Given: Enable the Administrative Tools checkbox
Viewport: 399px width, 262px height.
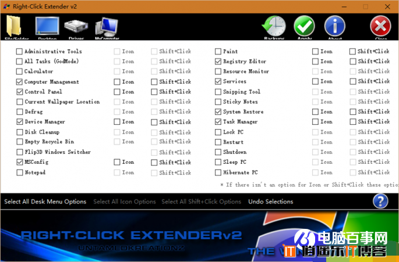Looking at the screenshot, I should pos(19,52).
